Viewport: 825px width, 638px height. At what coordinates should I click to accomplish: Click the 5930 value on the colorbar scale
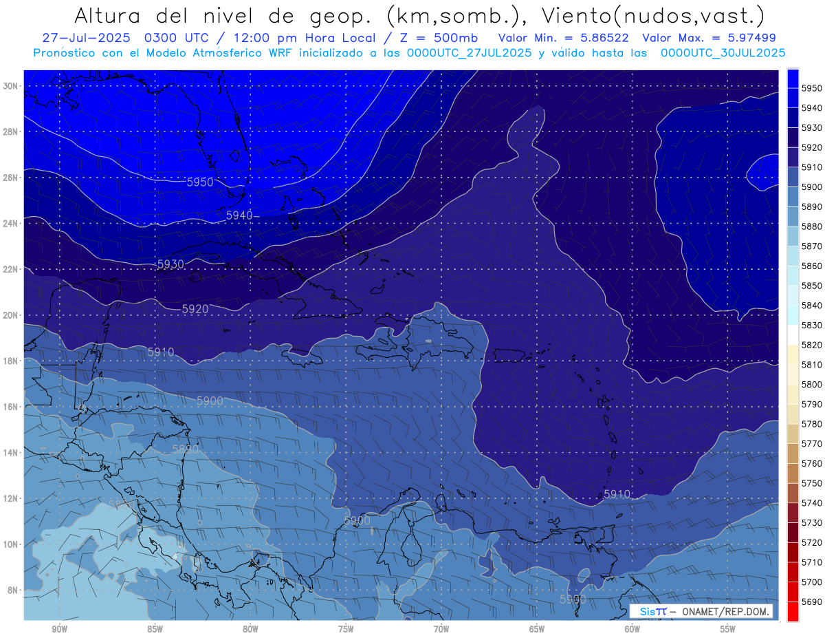(x=812, y=128)
